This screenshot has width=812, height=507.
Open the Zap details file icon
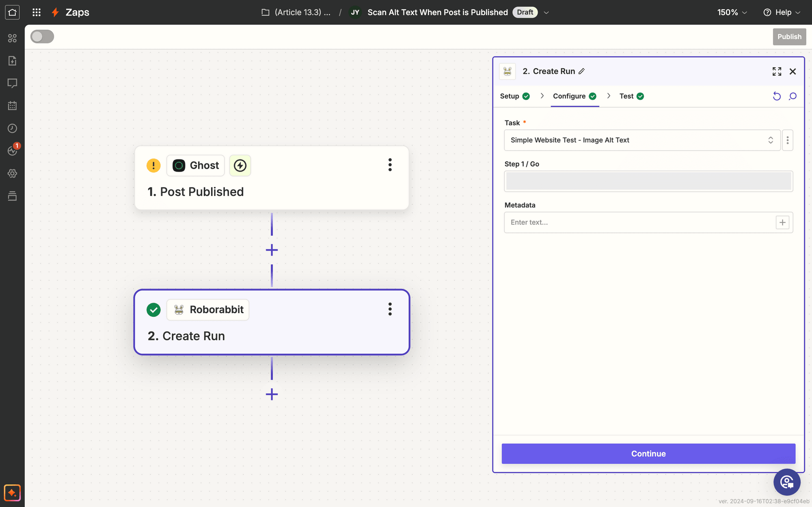12,61
